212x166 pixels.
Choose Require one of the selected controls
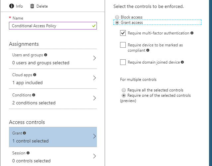pos(124,95)
